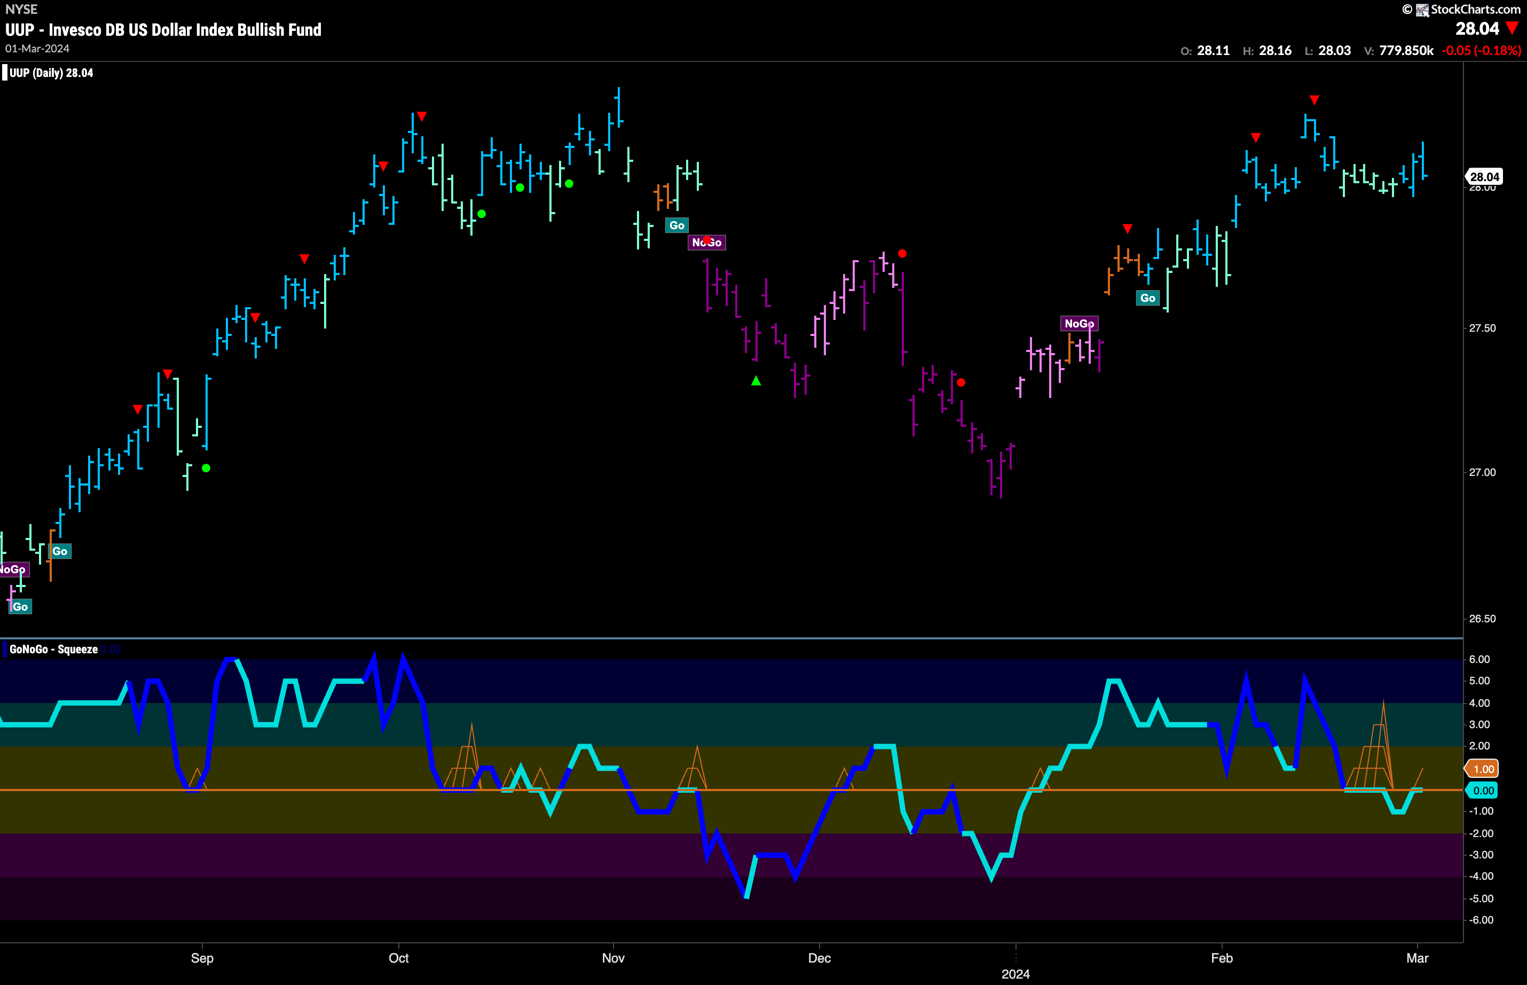Click the Oct label on time axis
Viewport: 1527px width, 985px height.
point(399,958)
